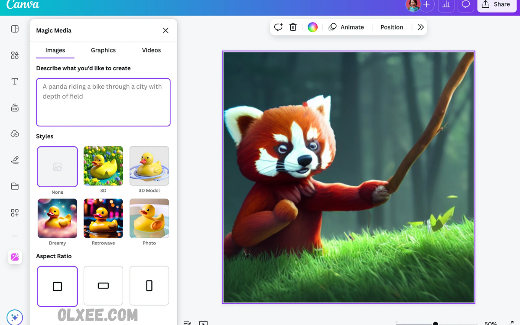Screen dimensions: 520x325
Task: Open the Projects folder sidebar icon
Action: (x=15, y=186)
